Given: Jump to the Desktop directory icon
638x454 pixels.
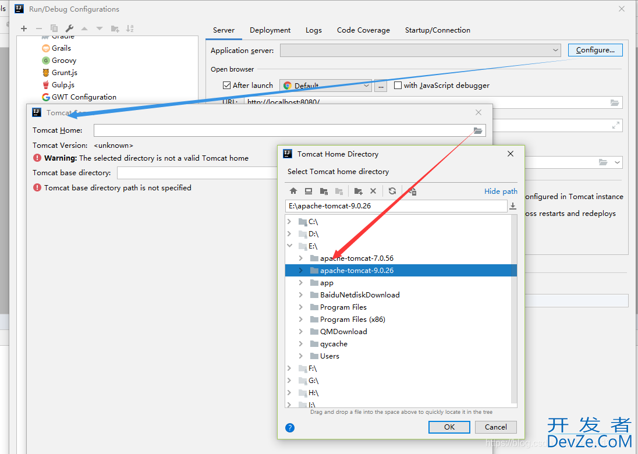Looking at the screenshot, I should 309,191.
